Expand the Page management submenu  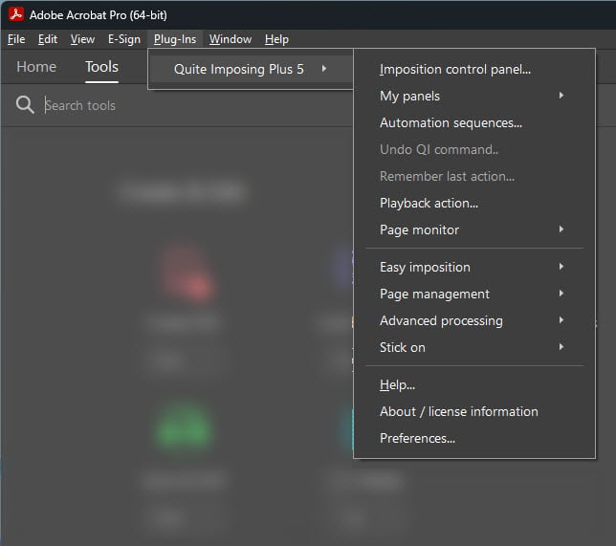[474, 294]
